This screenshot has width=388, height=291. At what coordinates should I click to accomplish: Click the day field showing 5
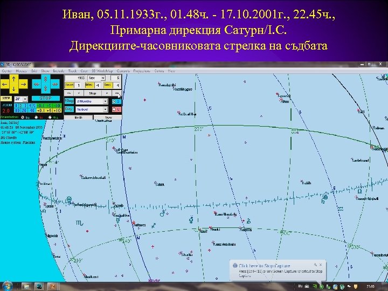point(116,78)
